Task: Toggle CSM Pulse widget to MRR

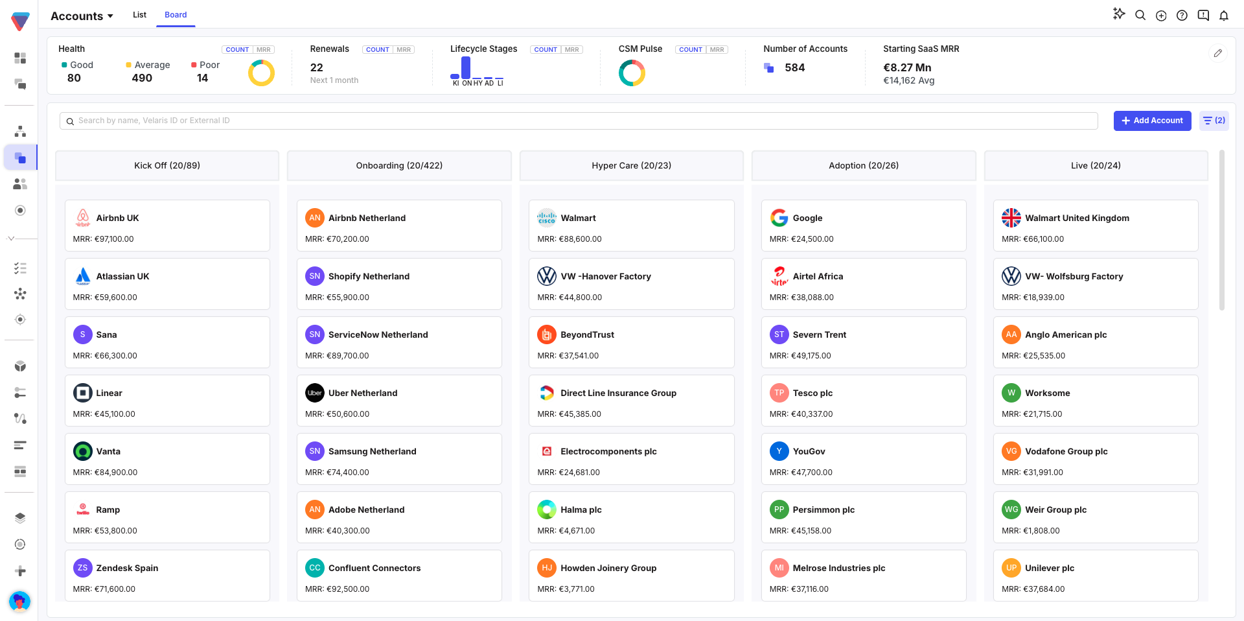Action: click(717, 50)
